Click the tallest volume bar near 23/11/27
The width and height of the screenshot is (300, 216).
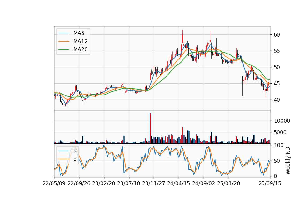point(150,128)
